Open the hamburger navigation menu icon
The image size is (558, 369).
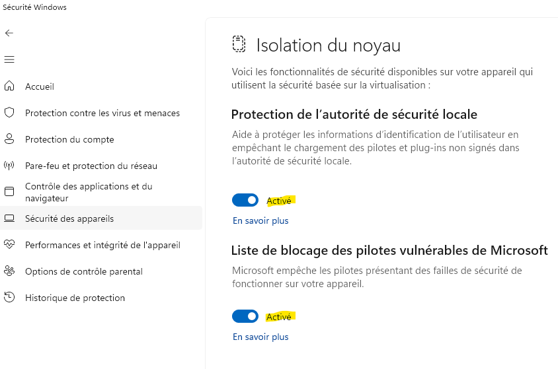click(x=9, y=59)
